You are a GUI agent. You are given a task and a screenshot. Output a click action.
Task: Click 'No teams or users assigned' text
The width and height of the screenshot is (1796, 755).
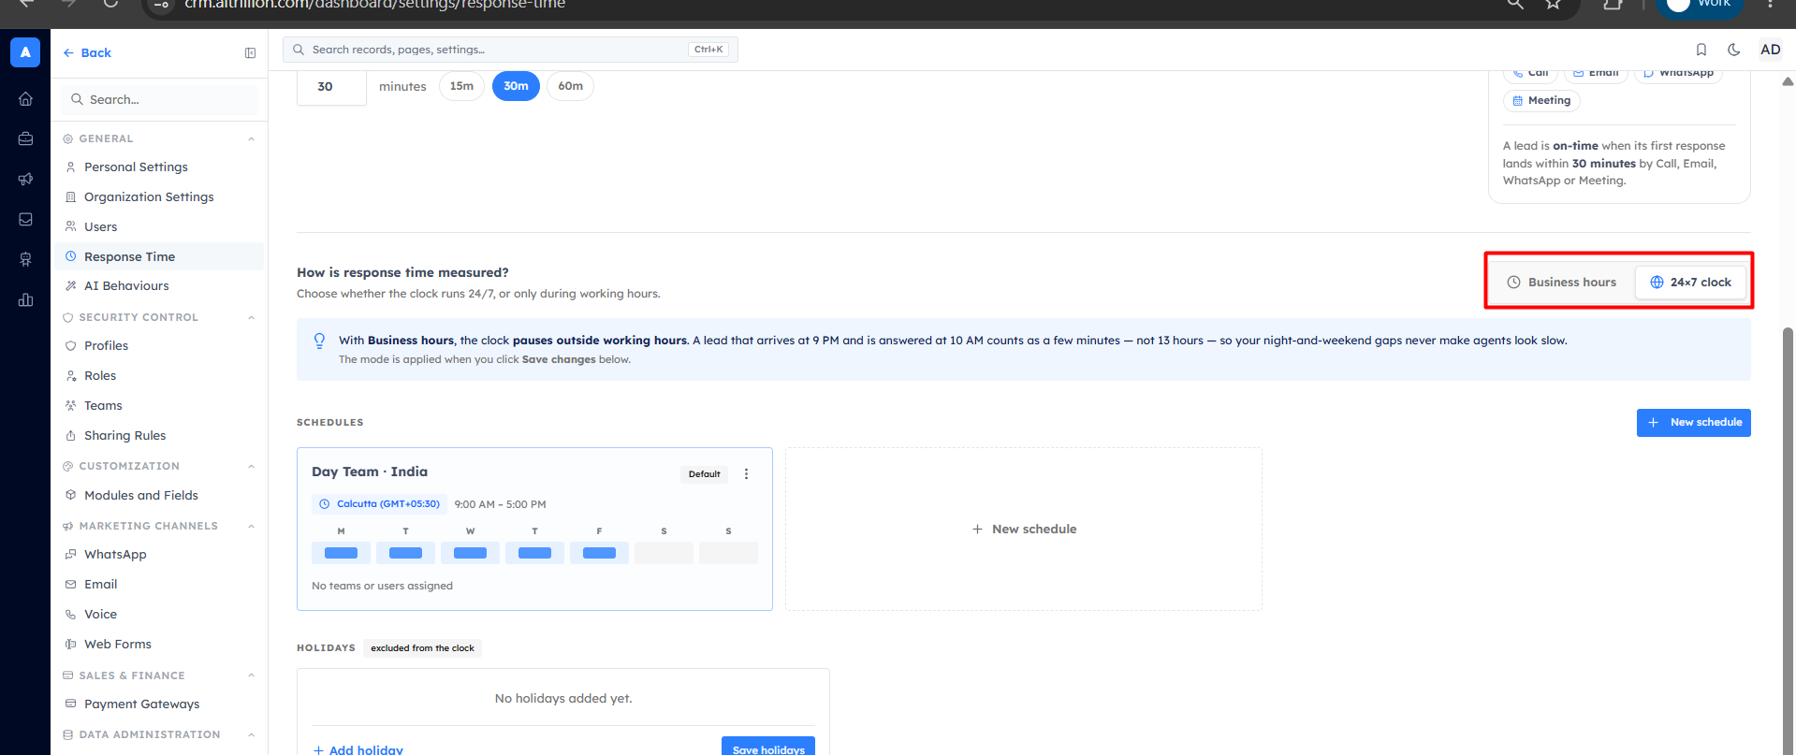tap(382, 587)
